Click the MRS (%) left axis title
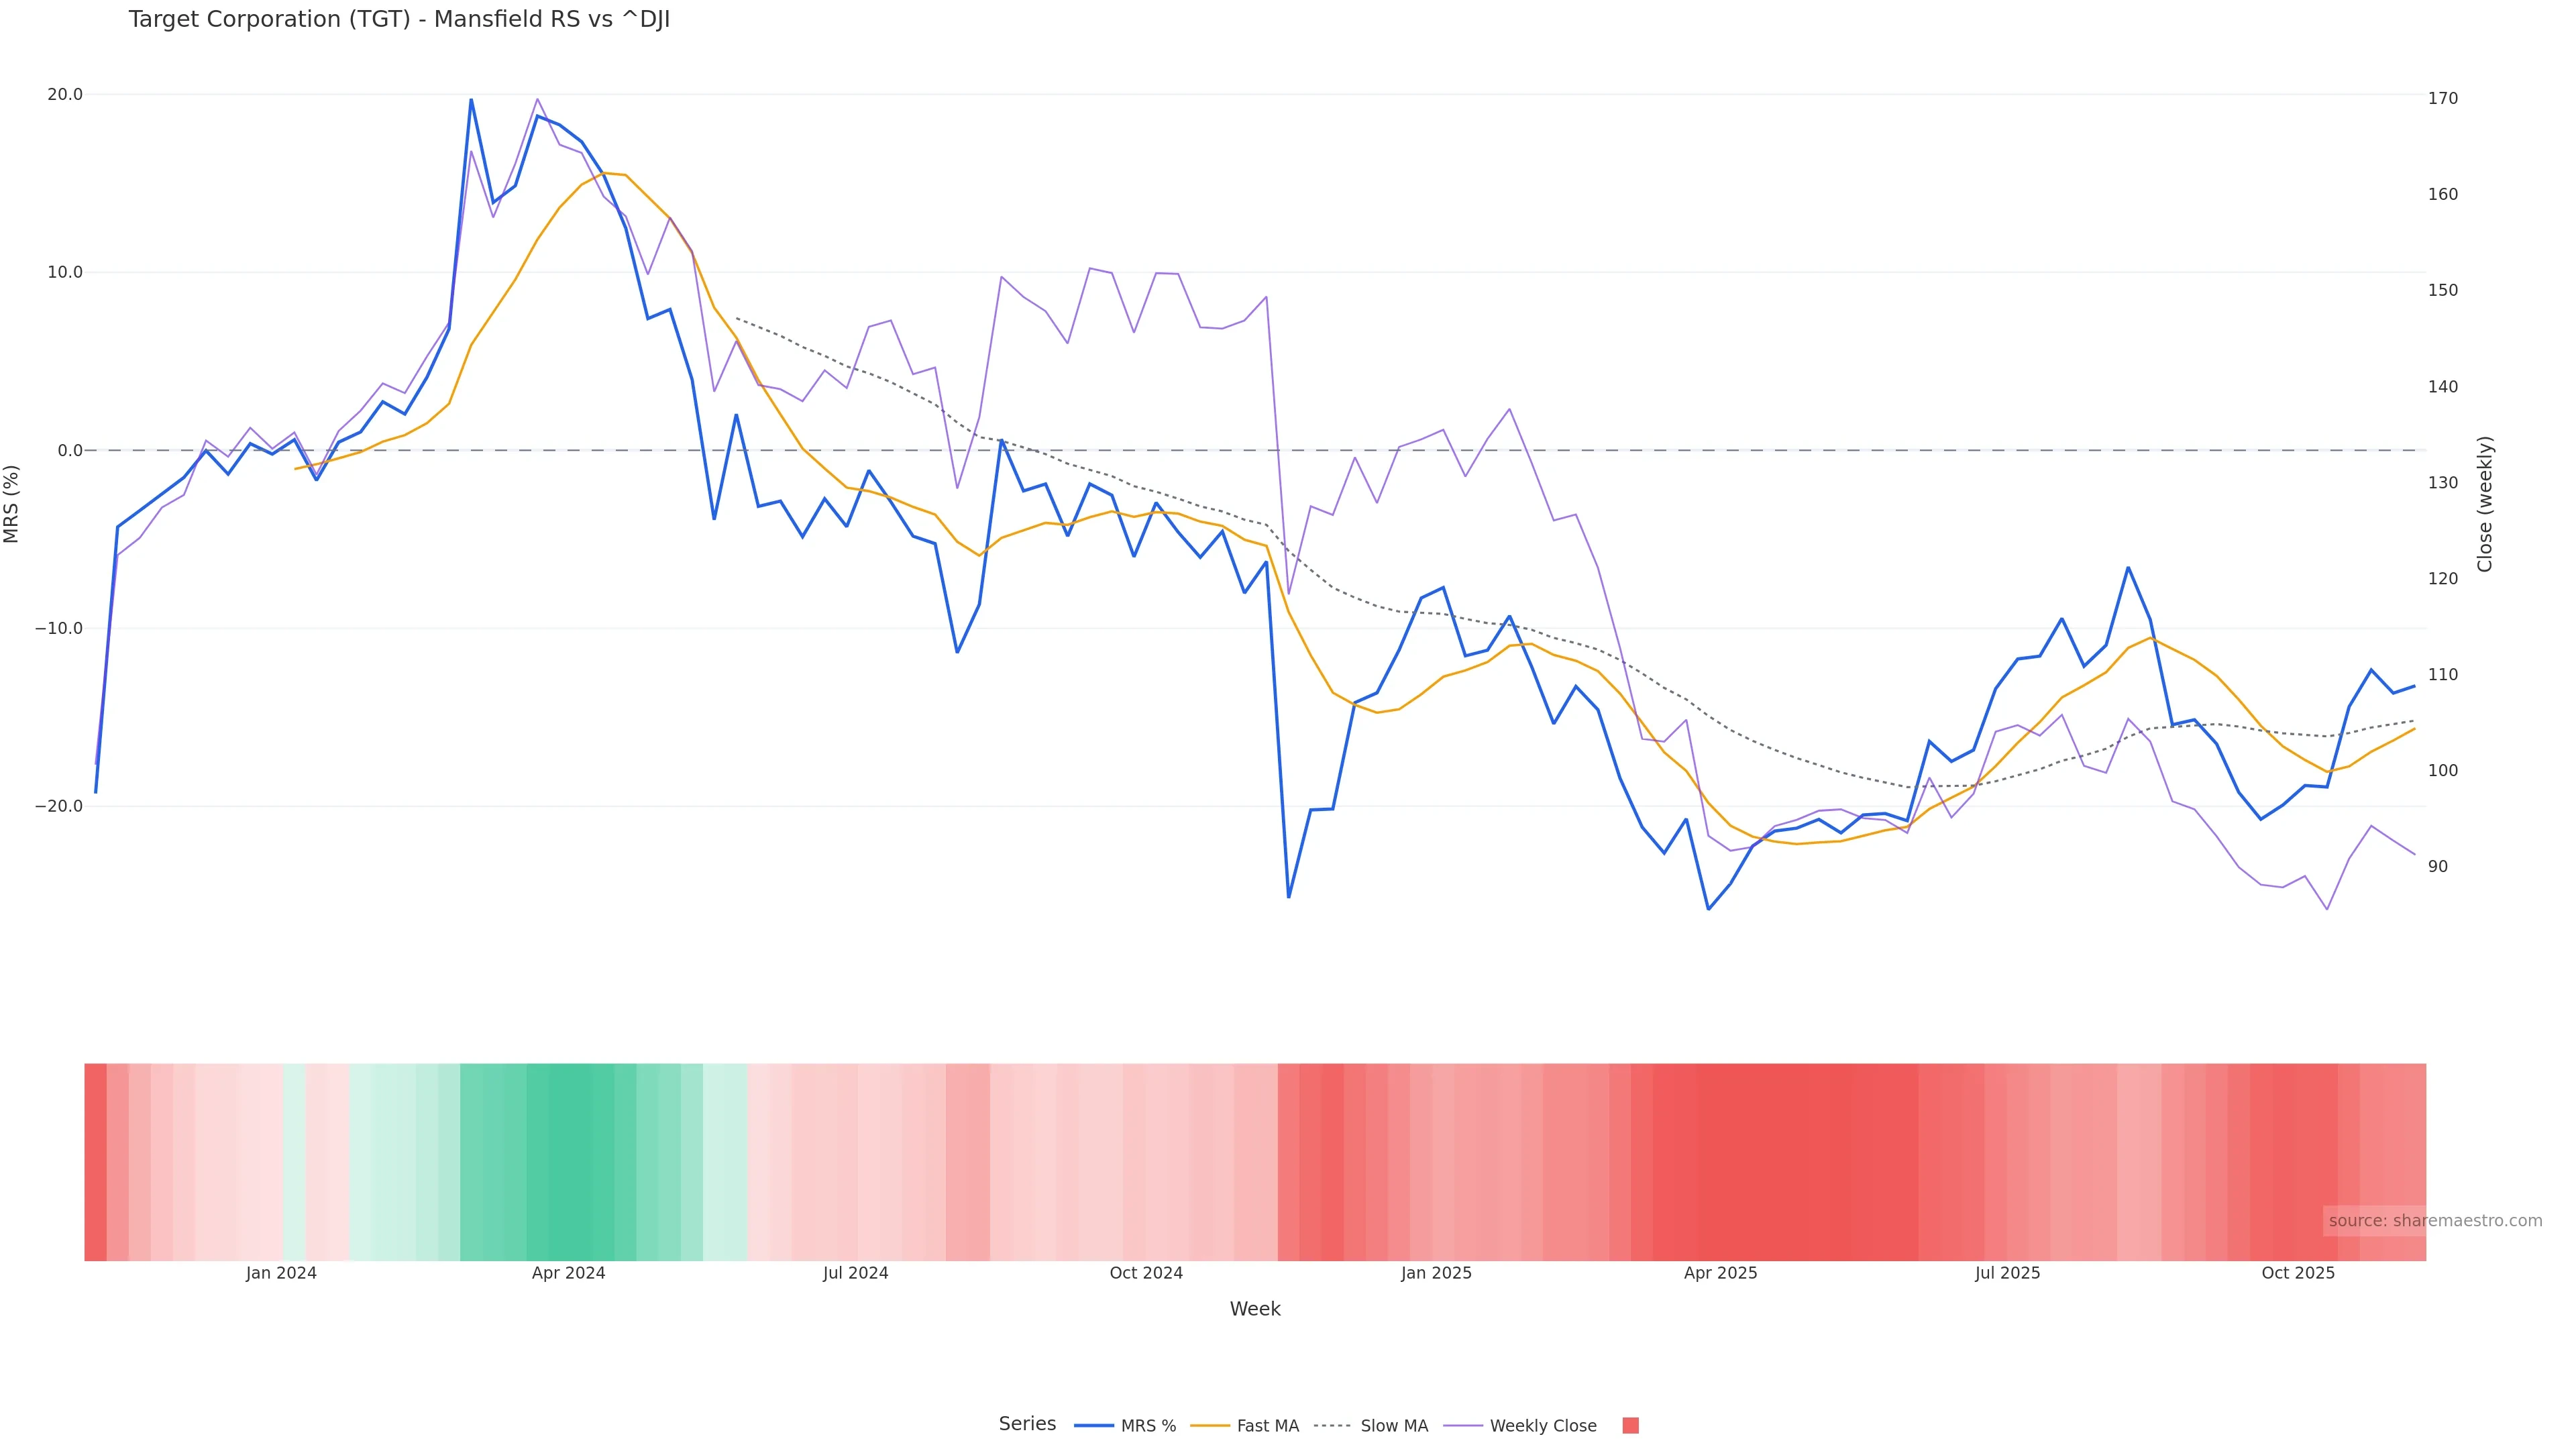 click(x=12, y=504)
